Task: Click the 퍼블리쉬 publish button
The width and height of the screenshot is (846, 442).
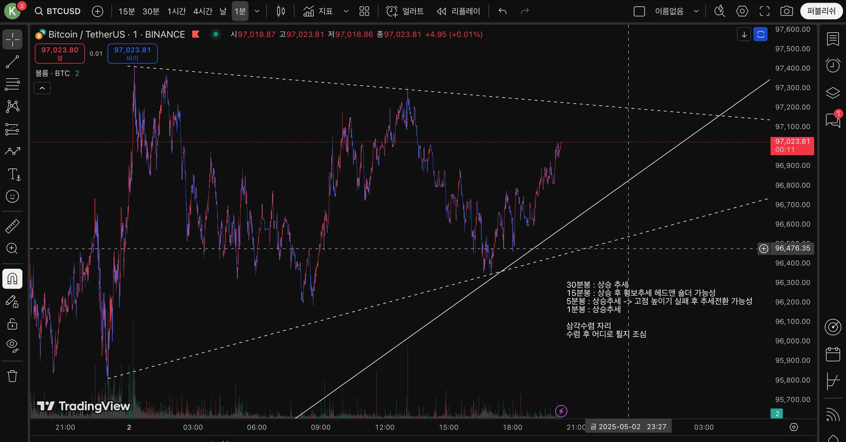Action: click(821, 11)
